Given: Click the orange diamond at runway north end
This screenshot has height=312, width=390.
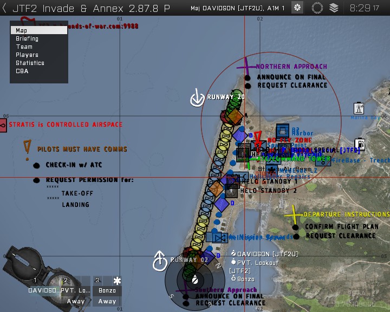Looking at the screenshot, I should pos(235,116).
